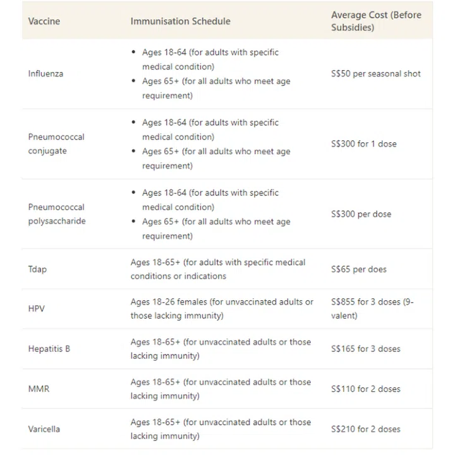Select the HPV vaccine name cell
455x455 pixels.
click(x=37, y=308)
